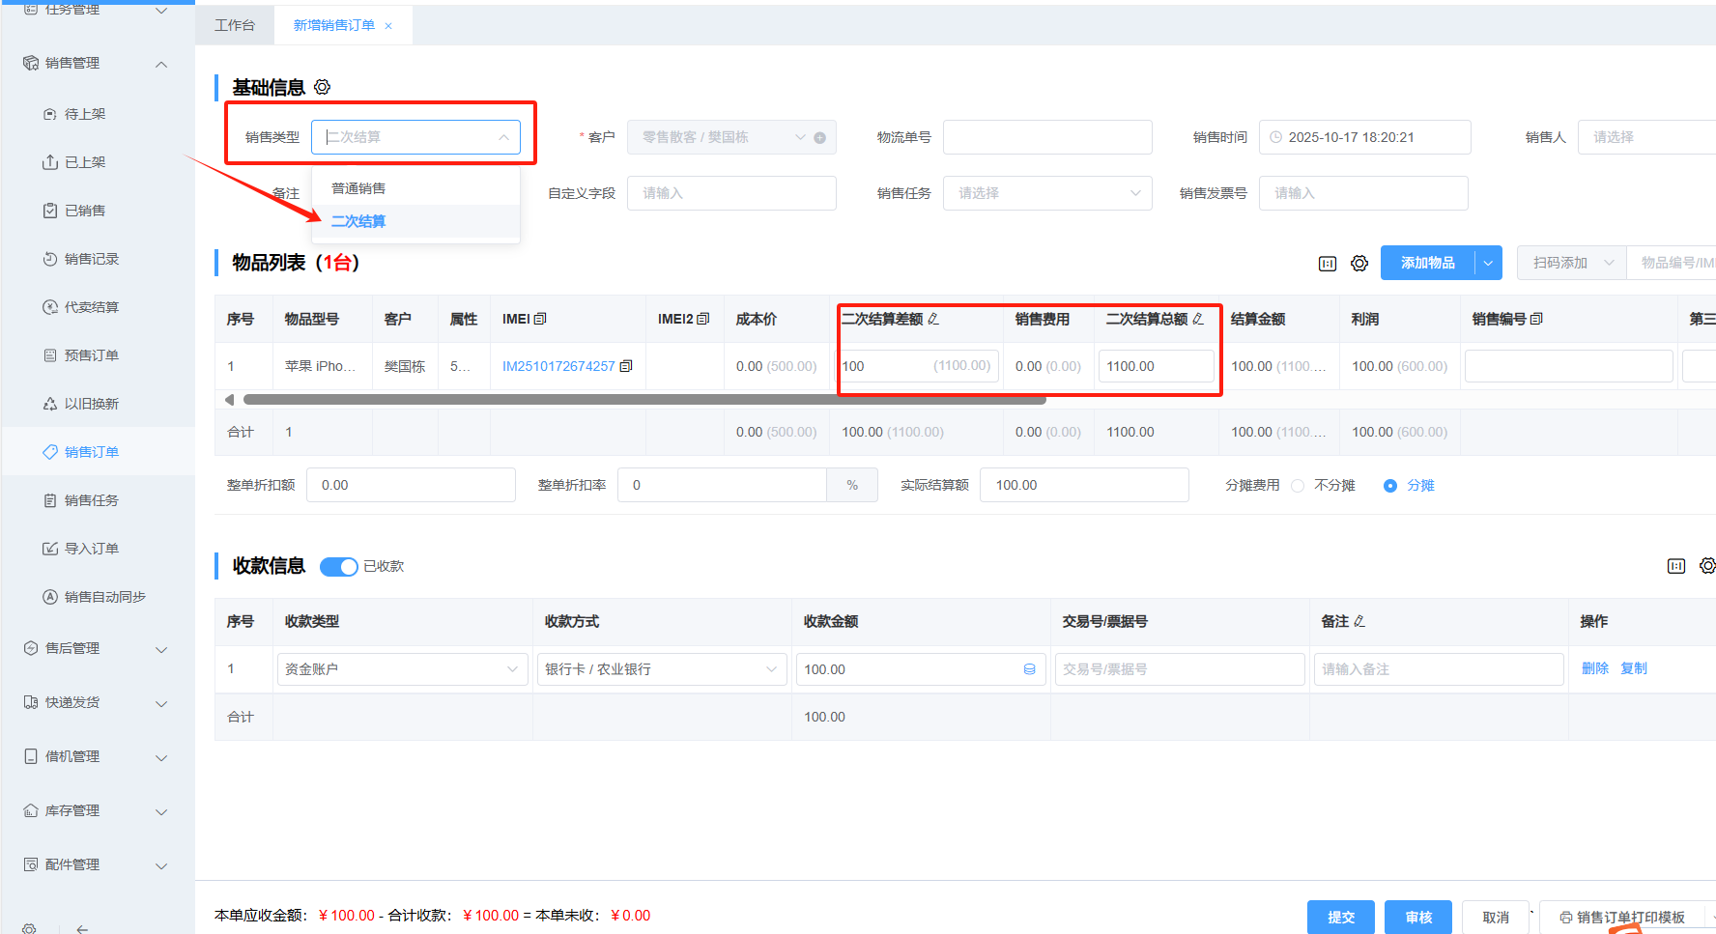This screenshot has width=1716, height=934.
Task: Click settings gear next to 添加物品 button
Action: pos(1359,264)
